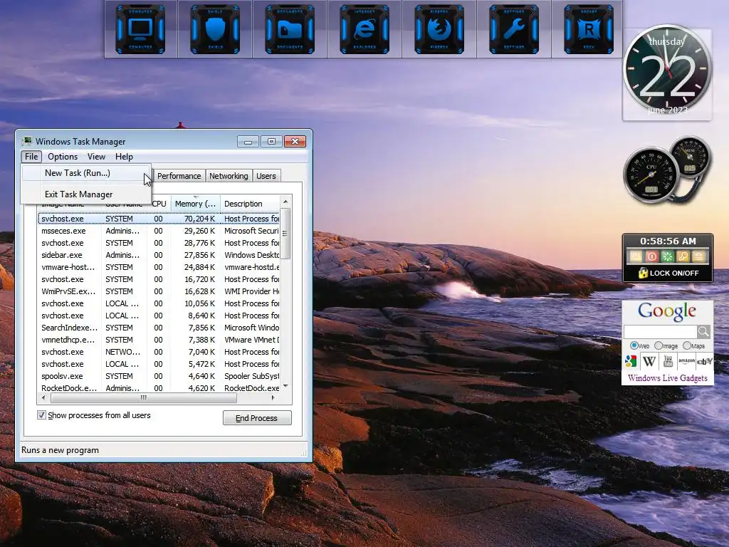Open the Computer icon in the dock

coord(140,28)
